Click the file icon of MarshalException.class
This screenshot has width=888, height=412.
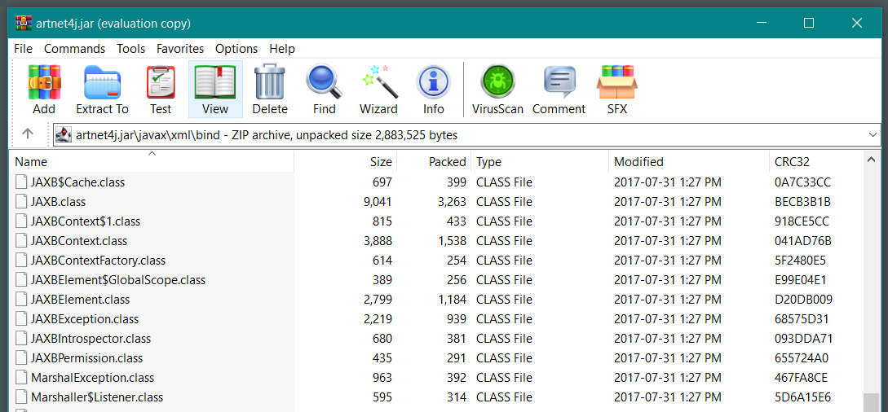(21, 378)
